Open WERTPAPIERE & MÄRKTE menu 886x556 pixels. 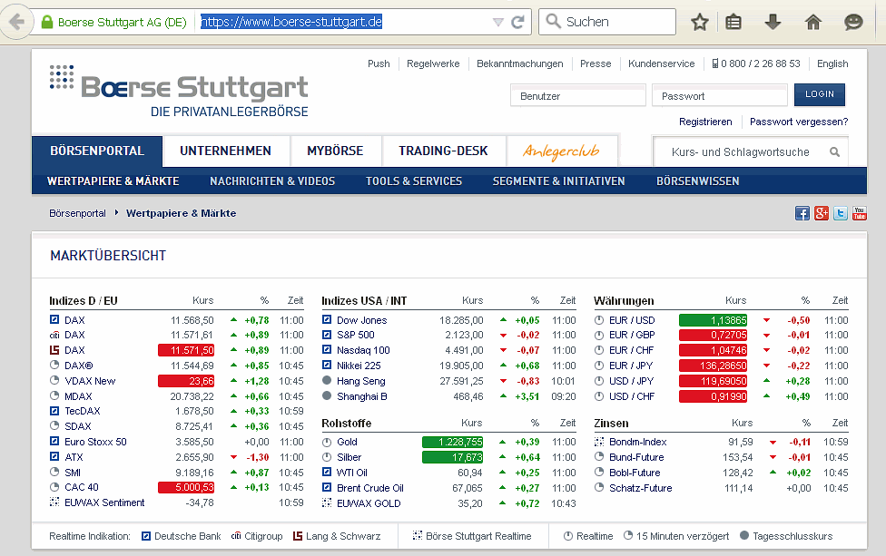[x=113, y=181]
